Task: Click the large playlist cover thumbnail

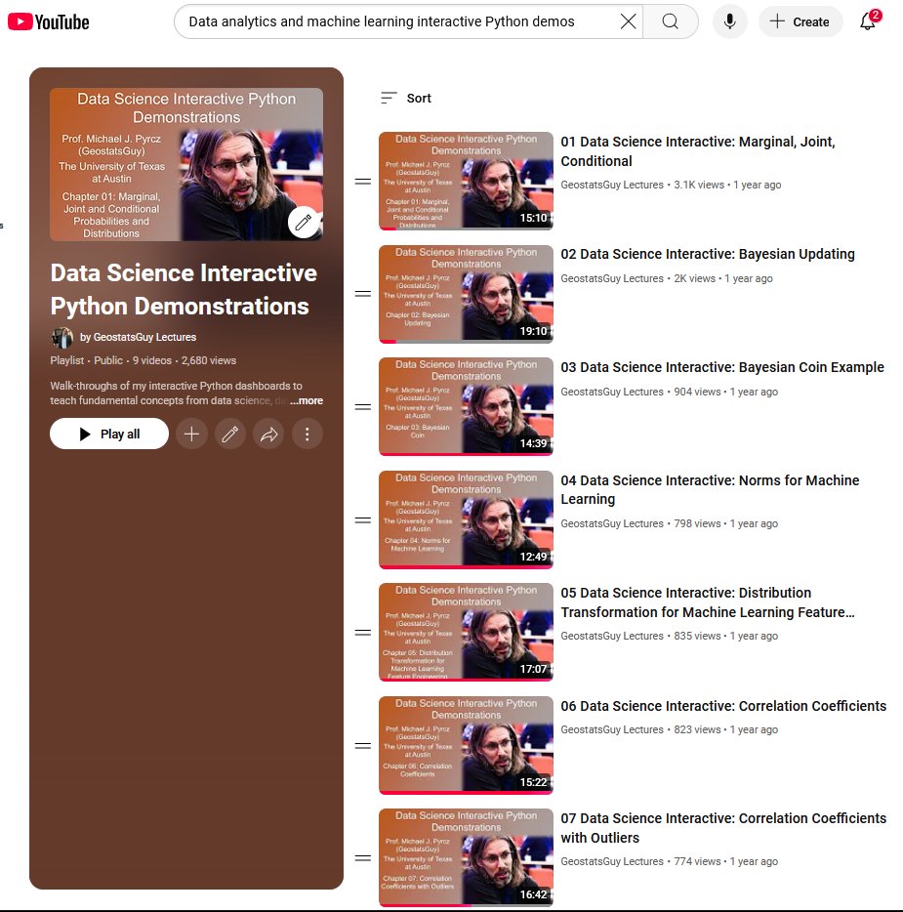Action: tap(186, 165)
